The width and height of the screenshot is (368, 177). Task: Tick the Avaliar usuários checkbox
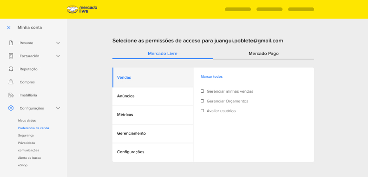202,111
